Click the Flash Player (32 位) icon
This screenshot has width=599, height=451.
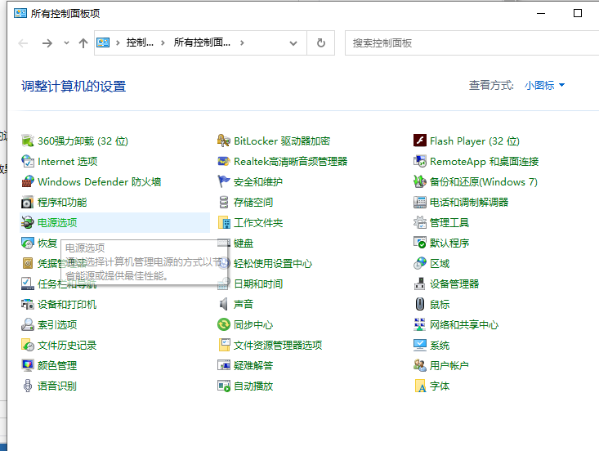coord(420,141)
